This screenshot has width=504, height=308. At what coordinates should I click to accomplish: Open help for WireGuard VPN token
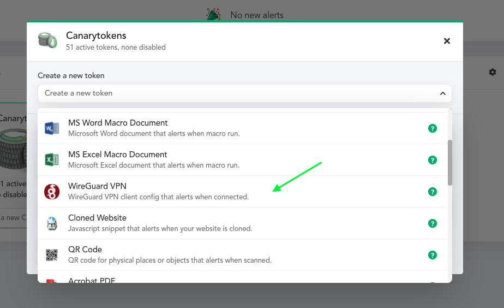coord(433,192)
